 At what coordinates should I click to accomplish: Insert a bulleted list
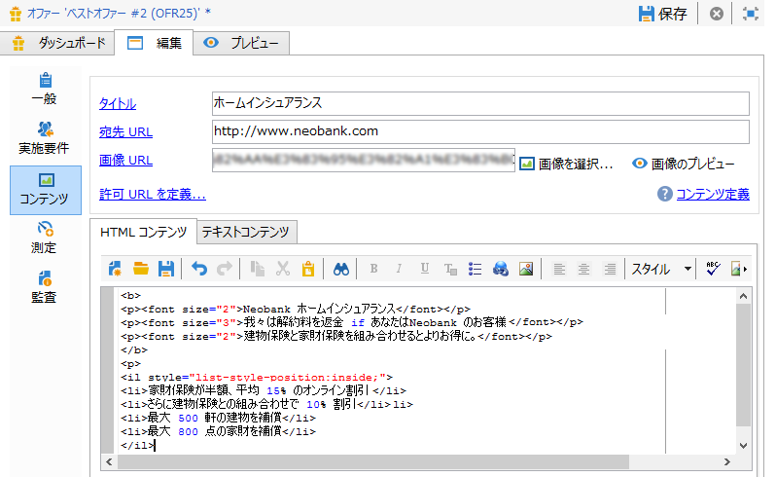(x=476, y=269)
